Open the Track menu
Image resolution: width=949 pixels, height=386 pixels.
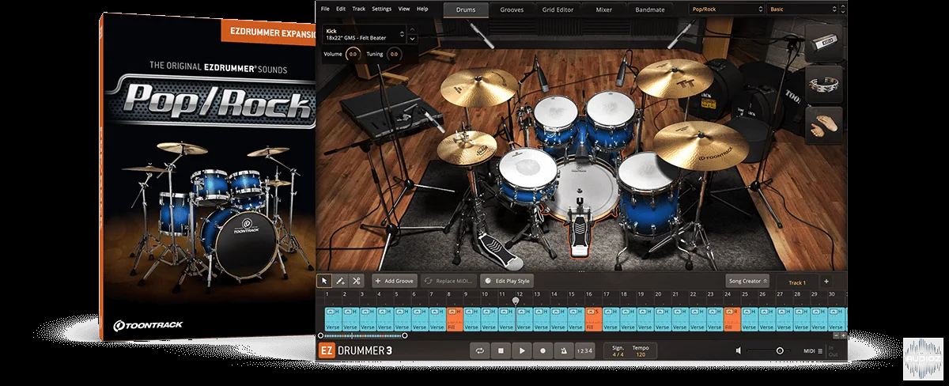[358, 9]
